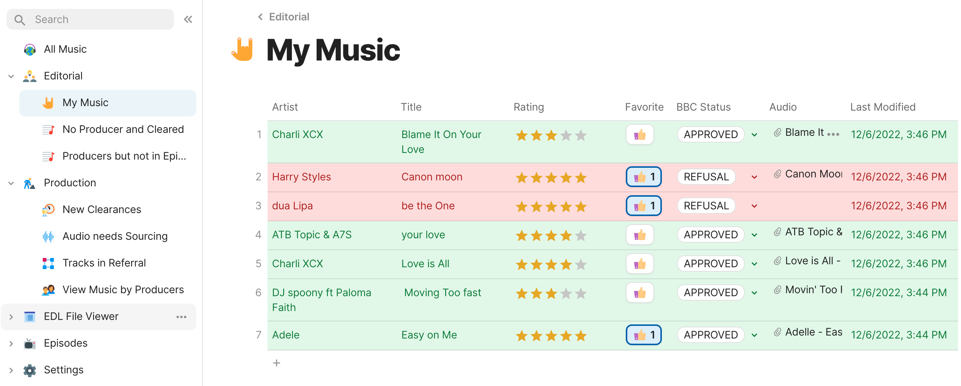Screen dimensions: 961x386
Task: Expand the Episodes section in sidebar
Action: tap(11, 344)
